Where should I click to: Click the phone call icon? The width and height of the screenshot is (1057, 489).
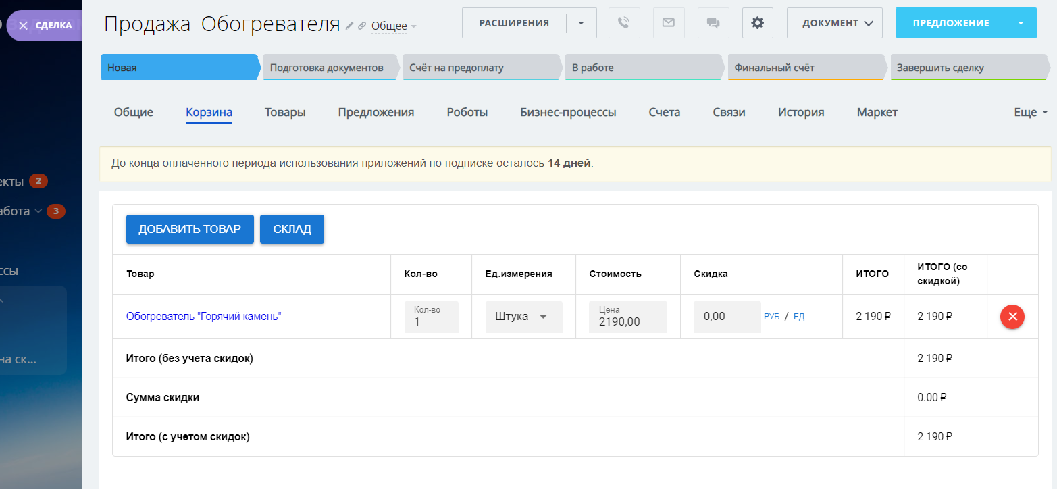pyautogui.click(x=624, y=23)
